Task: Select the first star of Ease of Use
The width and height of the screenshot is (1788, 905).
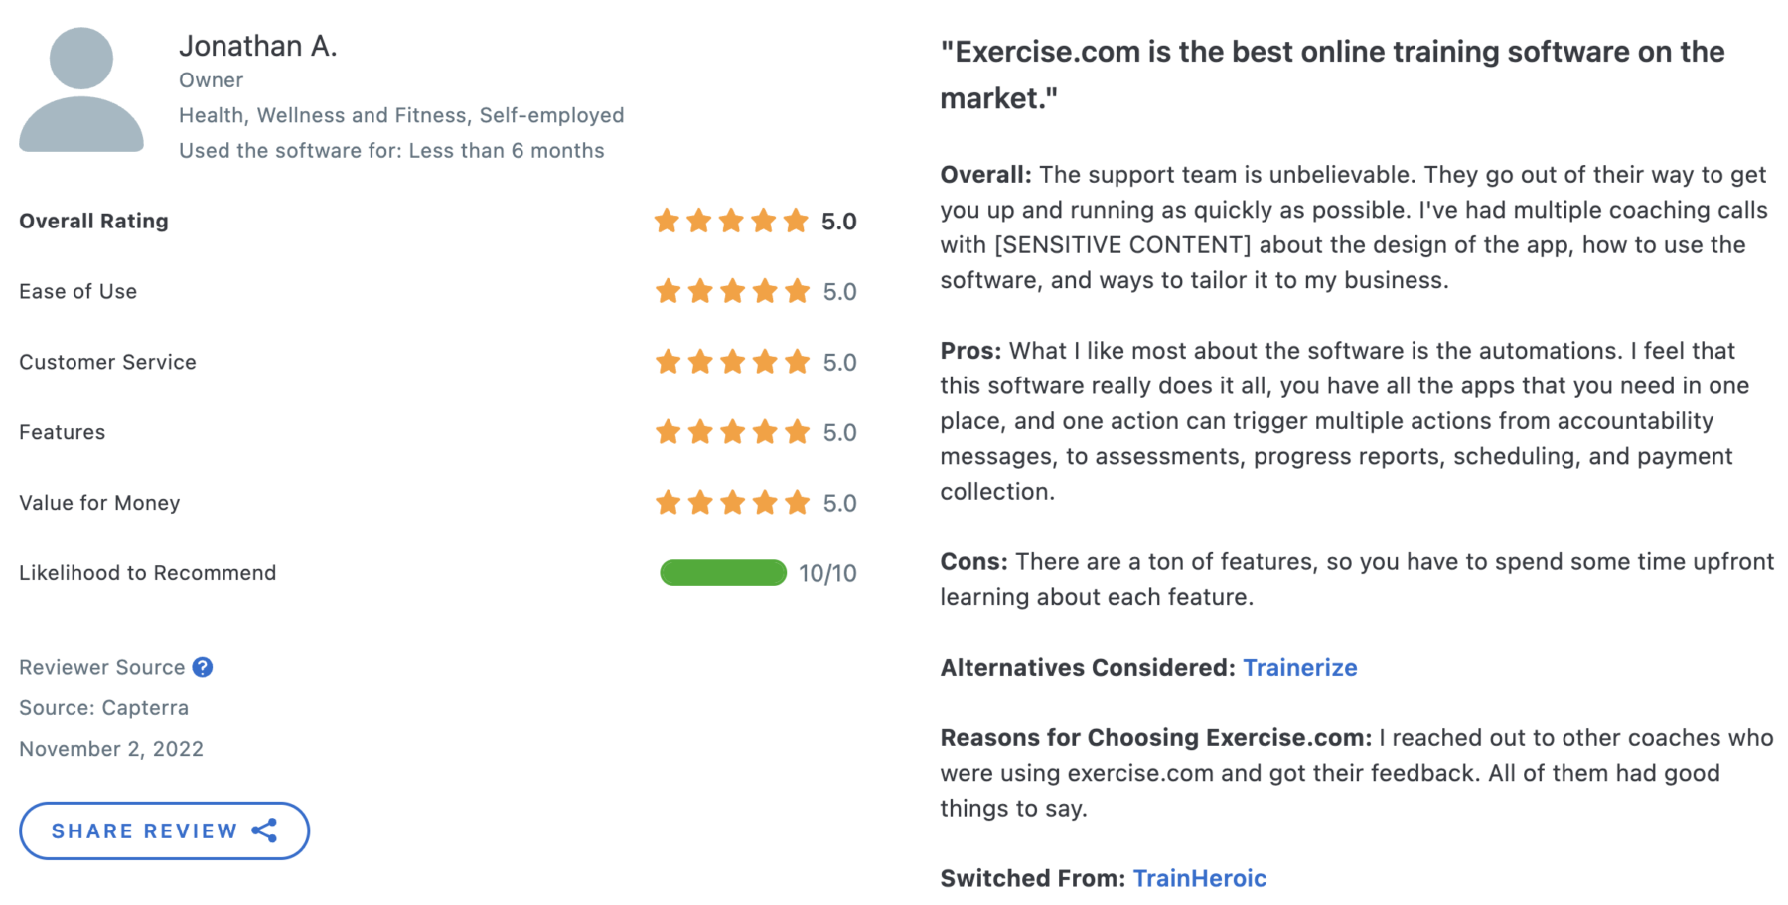Action: [668, 291]
